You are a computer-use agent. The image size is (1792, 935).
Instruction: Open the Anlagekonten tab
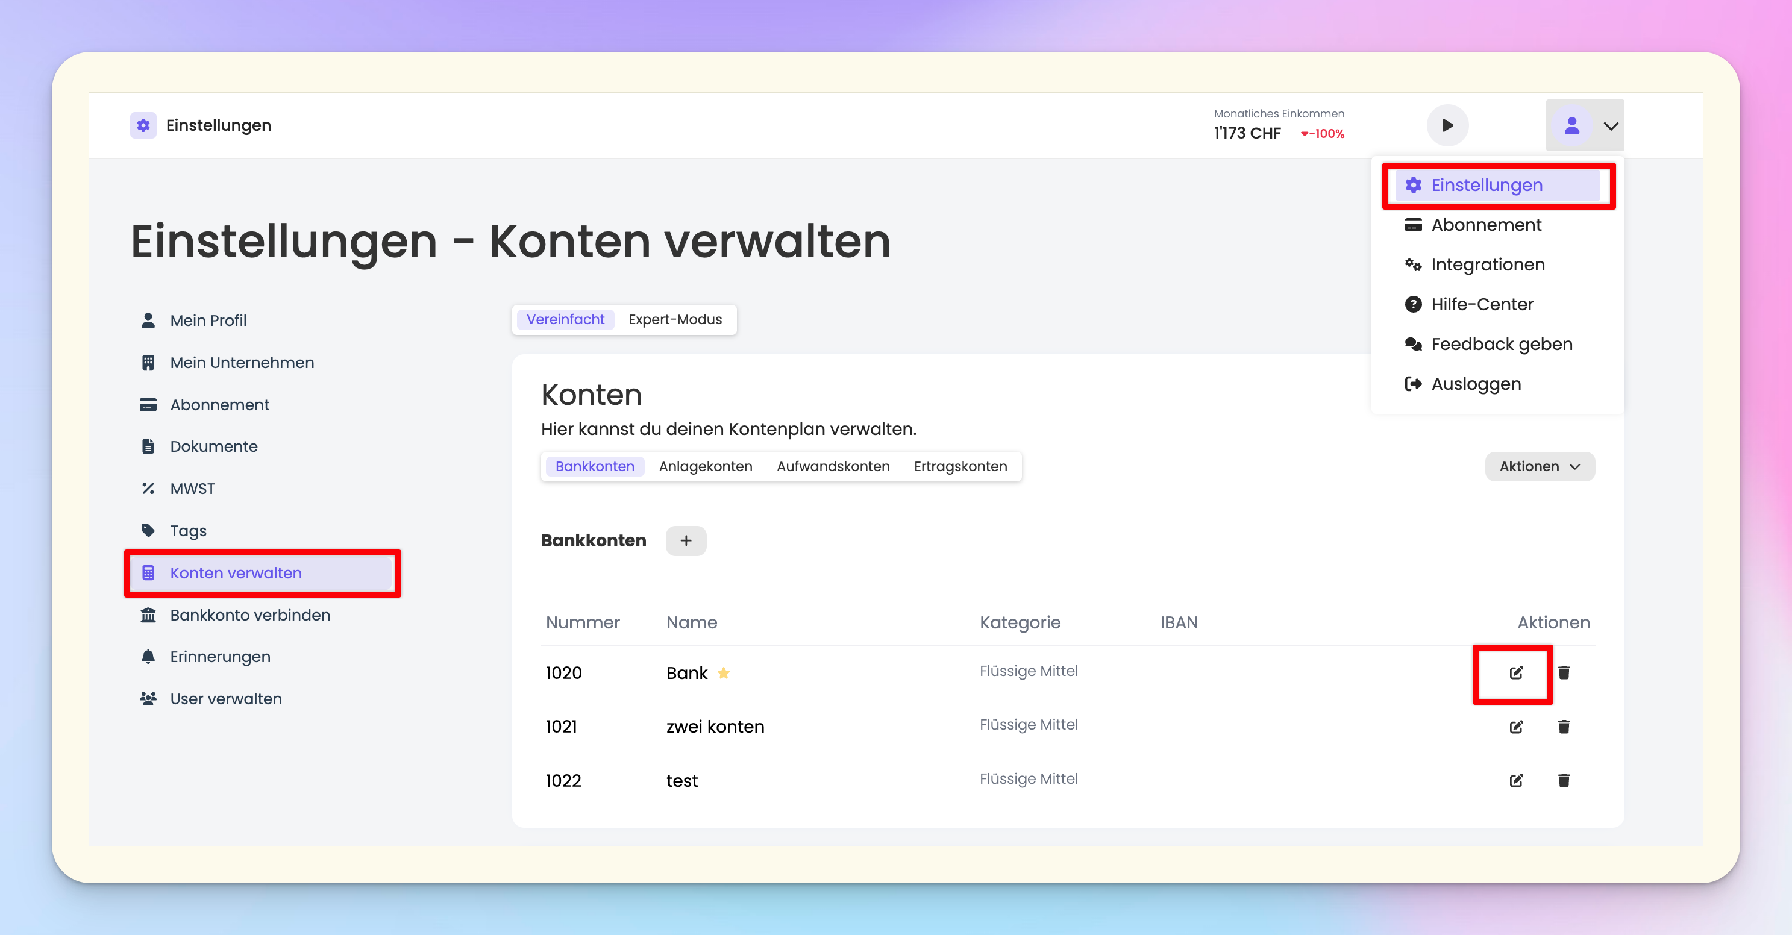point(705,466)
